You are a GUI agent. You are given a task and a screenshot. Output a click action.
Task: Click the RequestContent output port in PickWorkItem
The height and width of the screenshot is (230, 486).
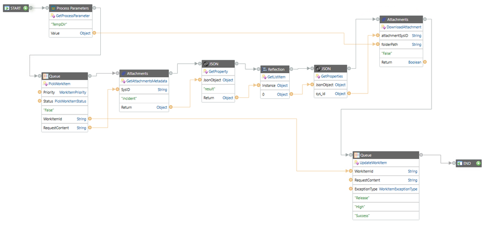tap(90, 127)
